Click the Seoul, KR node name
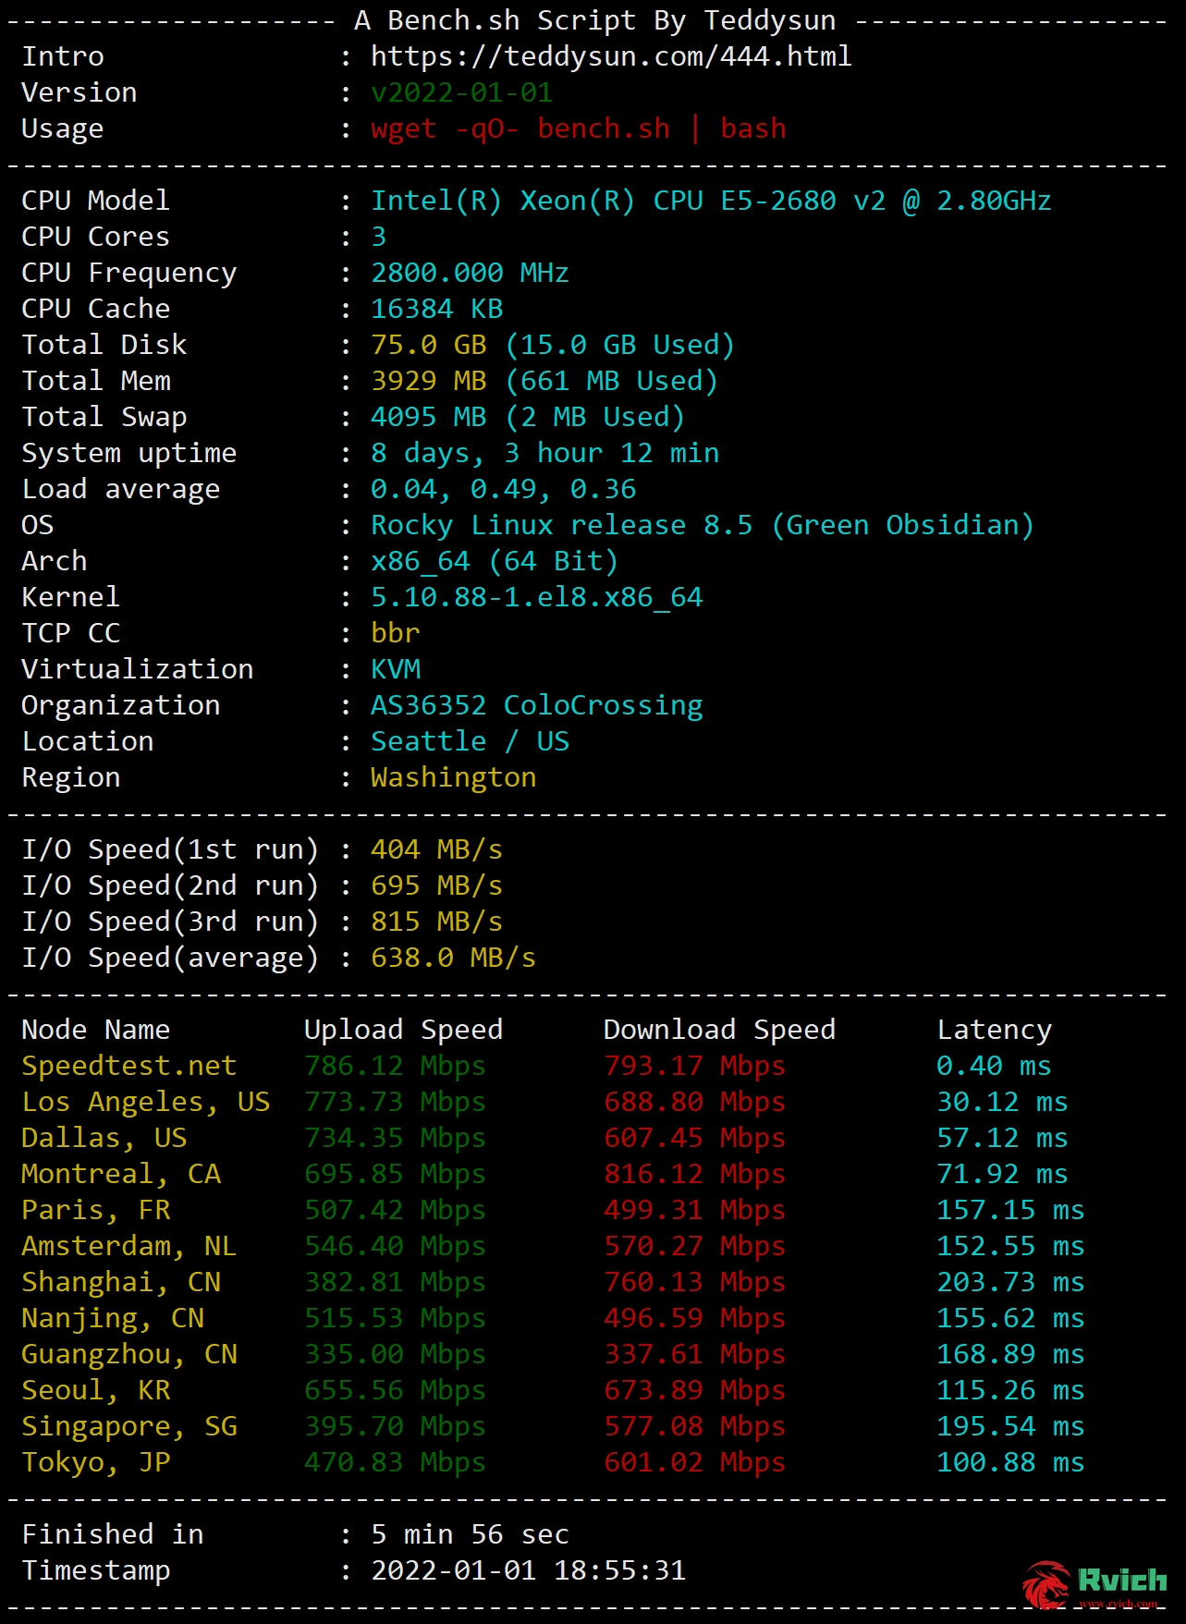This screenshot has width=1186, height=1624. coord(95,1390)
